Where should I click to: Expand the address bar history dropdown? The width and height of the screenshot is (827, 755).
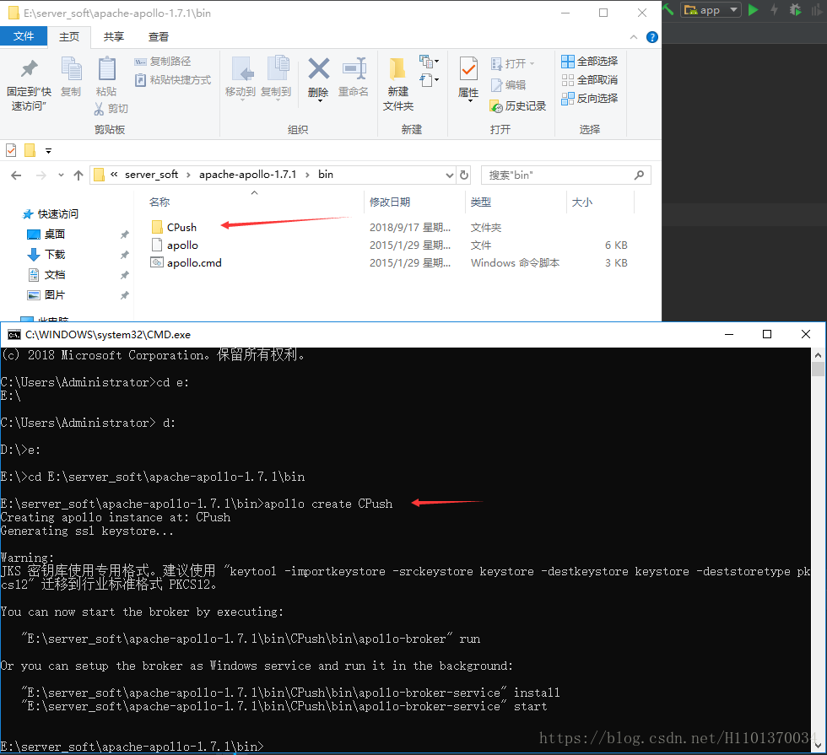tap(449, 175)
